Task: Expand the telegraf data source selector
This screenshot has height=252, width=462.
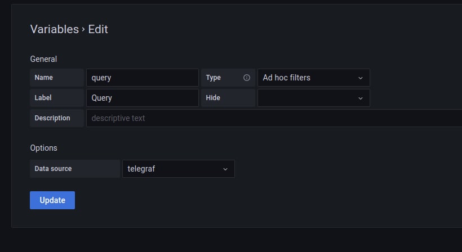Action: 178,169
